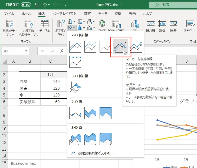197x168 pixels.
Task: Select line chart with markers
Action: 121,47
